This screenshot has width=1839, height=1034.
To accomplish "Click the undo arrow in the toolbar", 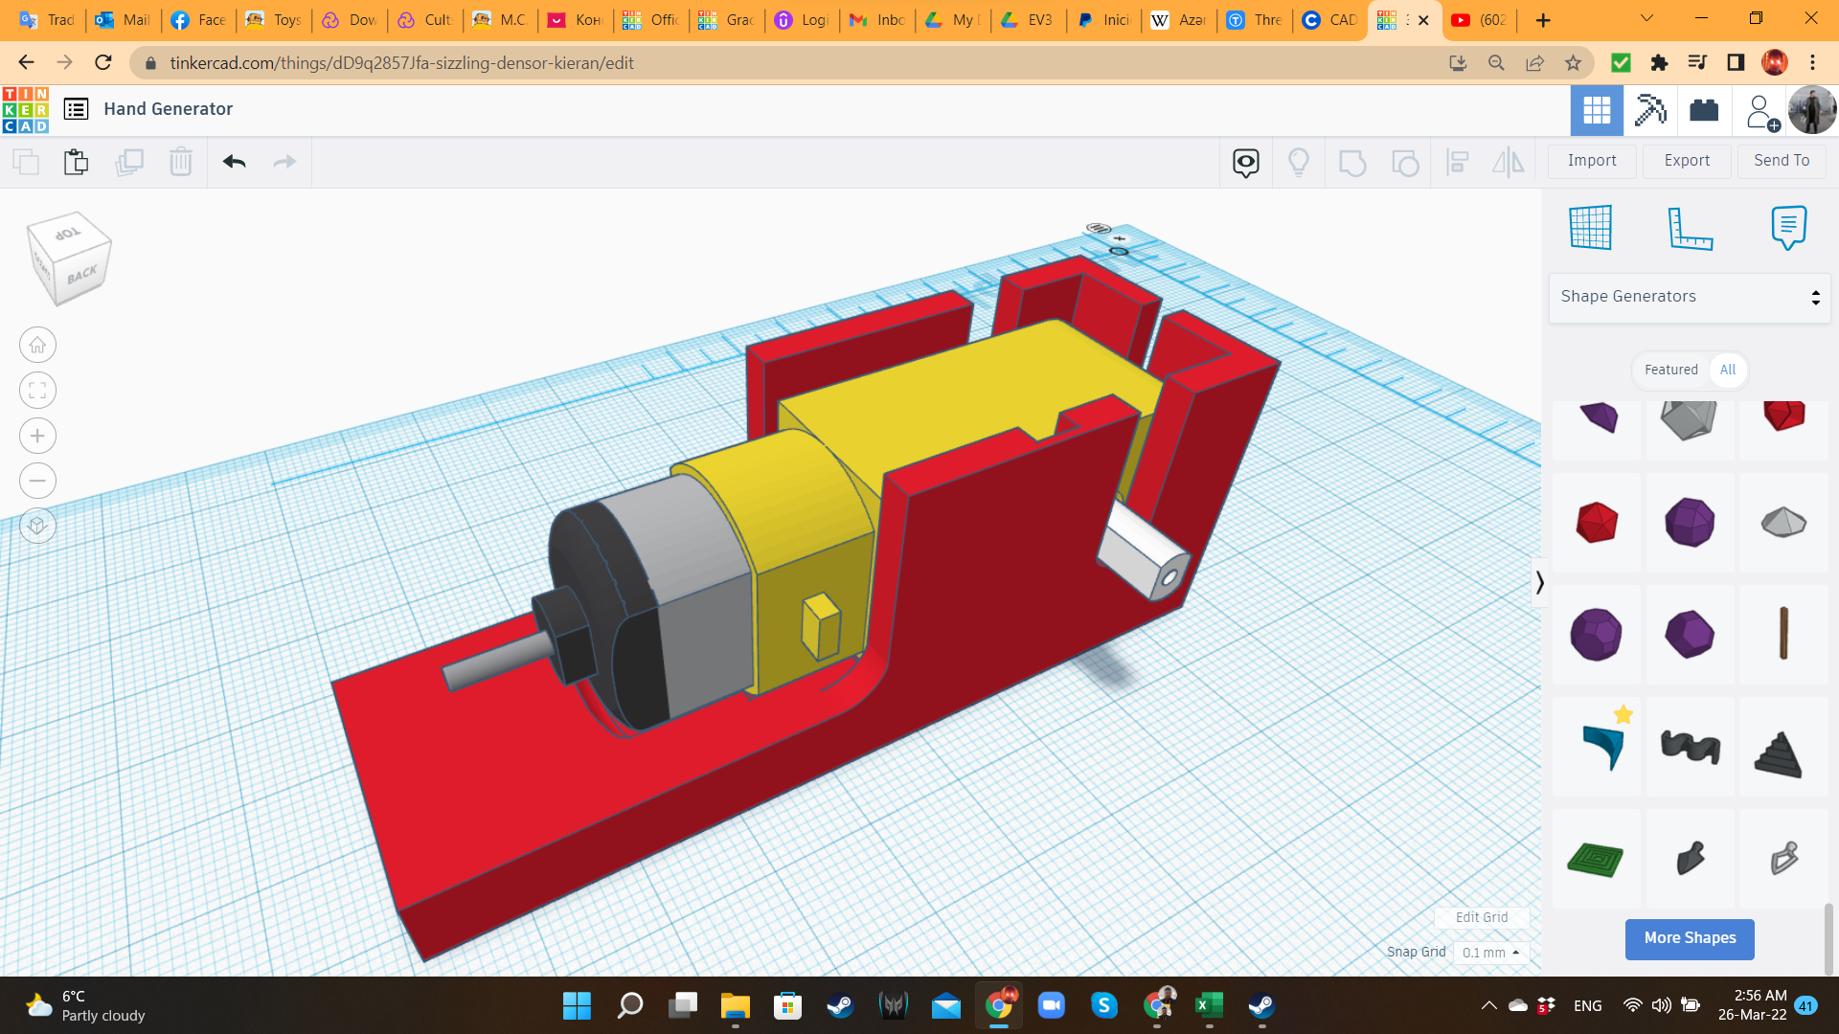I will point(235,162).
